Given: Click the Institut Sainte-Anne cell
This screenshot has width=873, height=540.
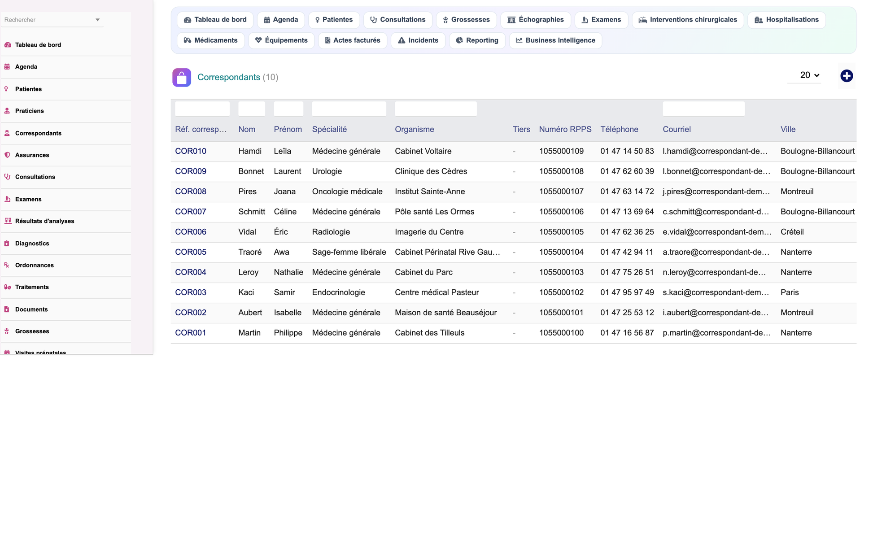Looking at the screenshot, I should [x=430, y=192].
